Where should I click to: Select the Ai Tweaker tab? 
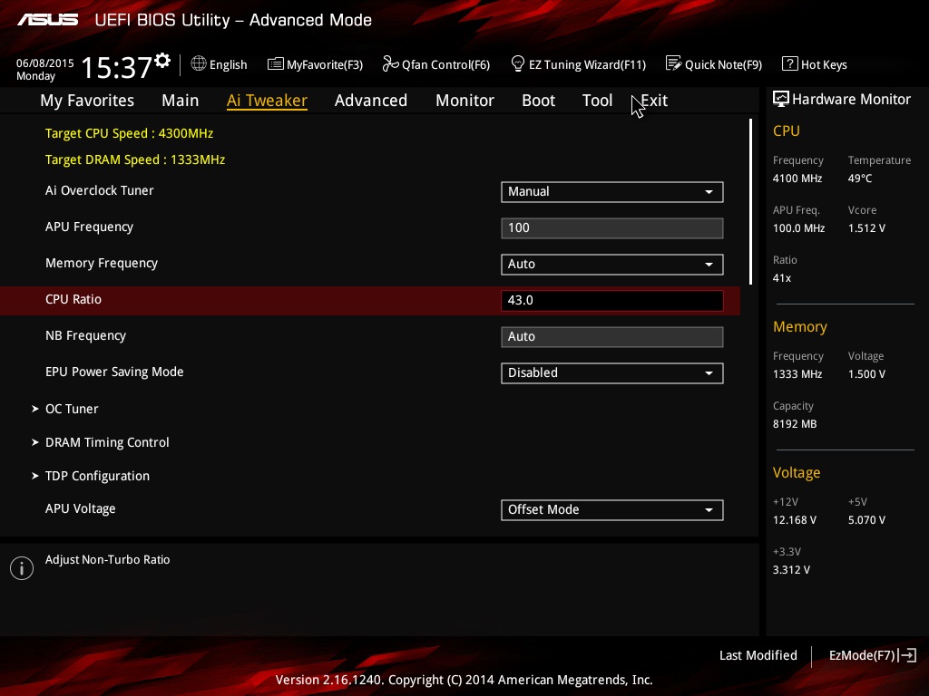[x=267, y=101]
